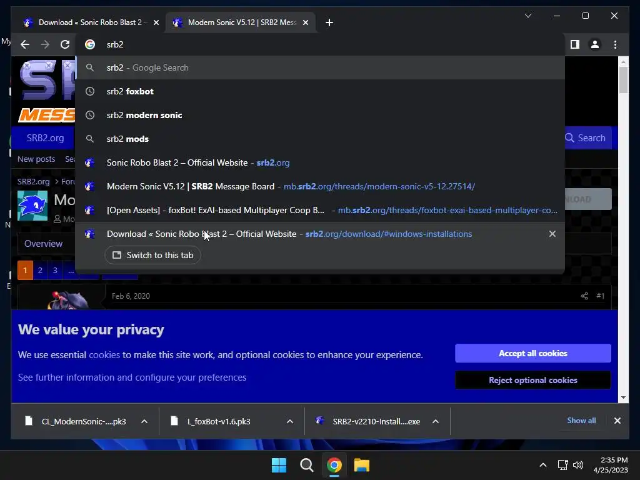Remove the Download suggestion with its X
Image resolution: width=640 pixels, height=480 pixels.
coord(552,234)
